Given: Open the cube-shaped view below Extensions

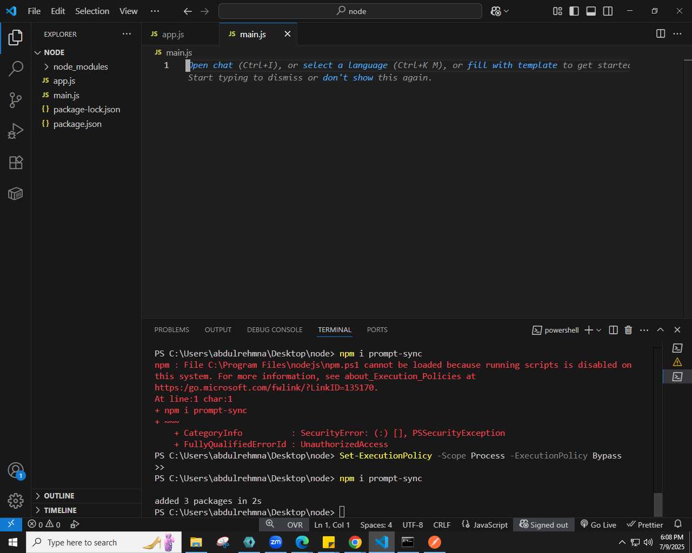Looking at the screenshot, I should [16, 193].
